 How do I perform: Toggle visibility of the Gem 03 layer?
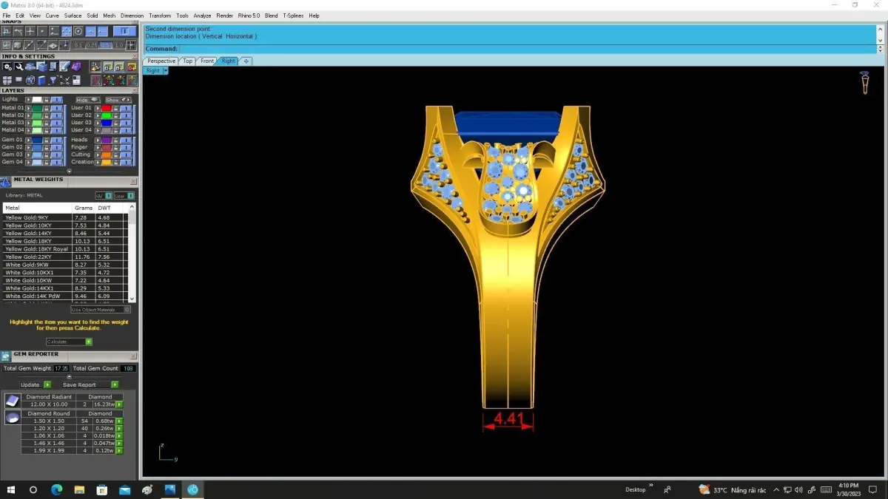point(57,155)
